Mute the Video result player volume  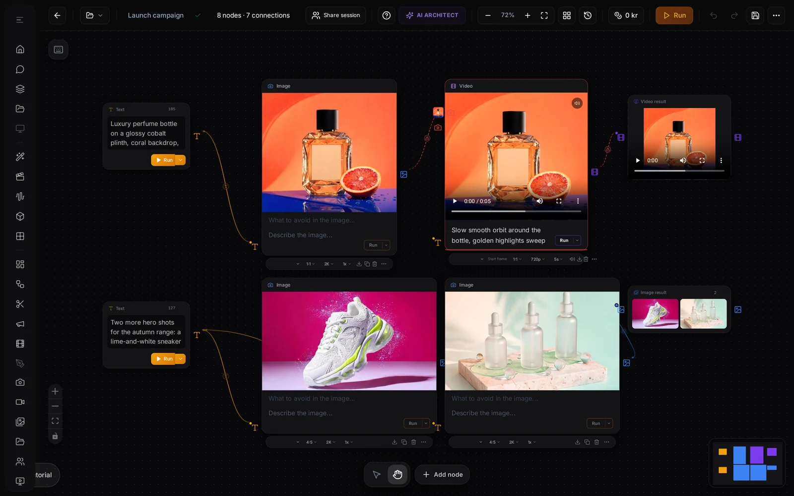(x=683, y=160)
